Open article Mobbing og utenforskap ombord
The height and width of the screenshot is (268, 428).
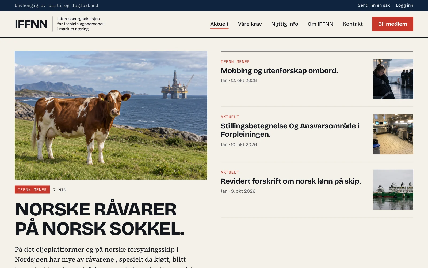[279, 71]
